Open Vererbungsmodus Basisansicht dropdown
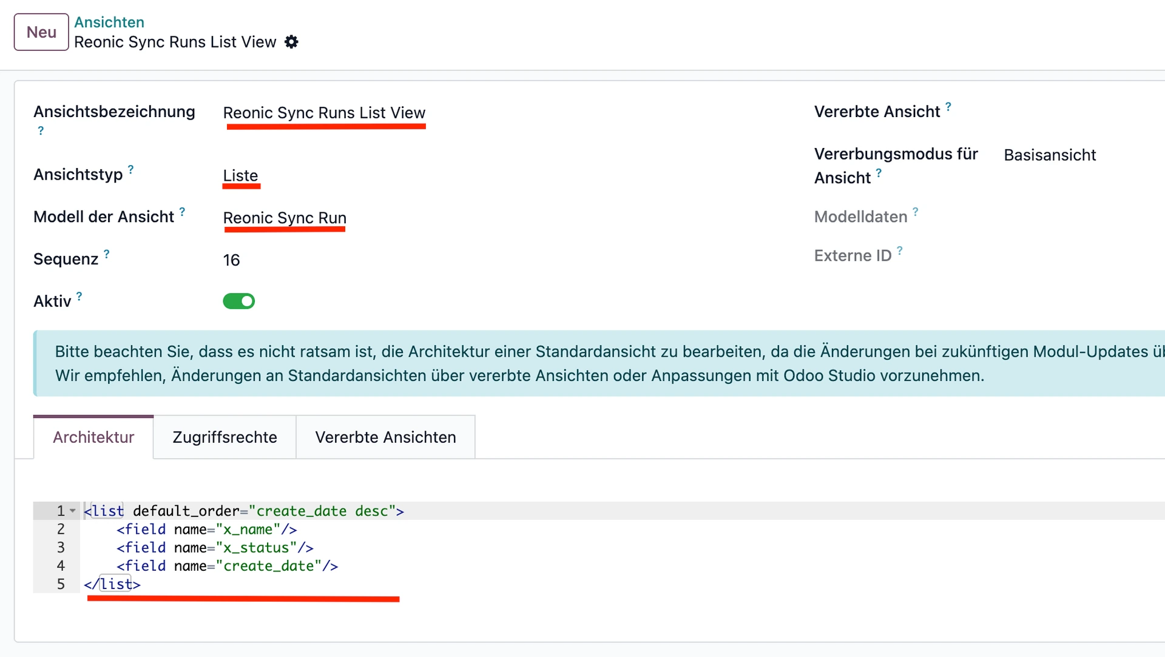 click(1050, 155)
